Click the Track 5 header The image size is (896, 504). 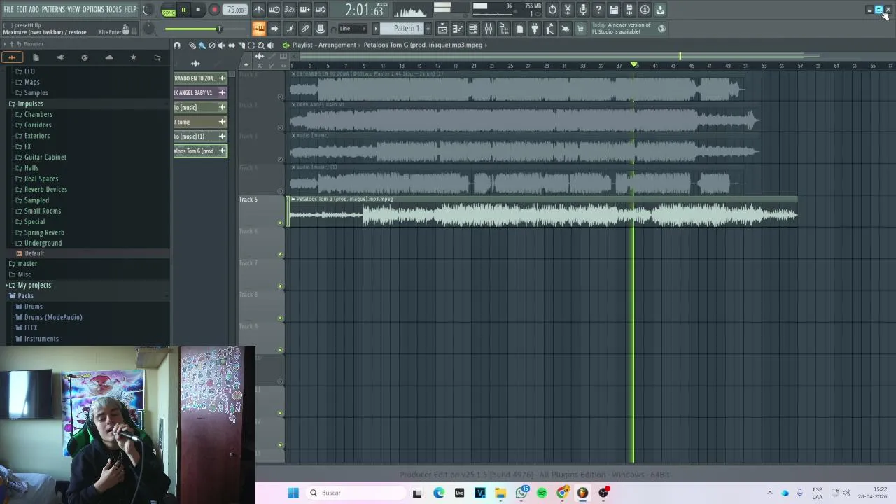261,212
